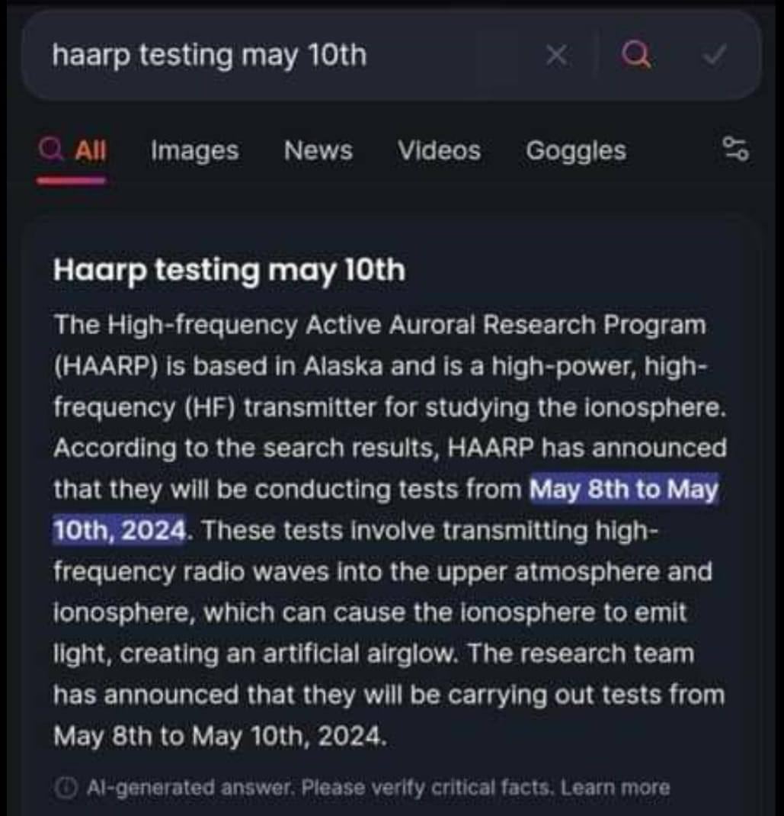The height and width of the screenshot is (816, 784).
Task: Click the Haarp testing may 10th answer heading
Action: pos(229,270)
